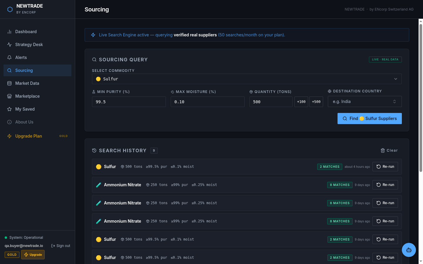Click the lightning icon in Live Search banner
The height and width of the screenshot is (264, 423).
pyautogui.click(x=93, y=35)
